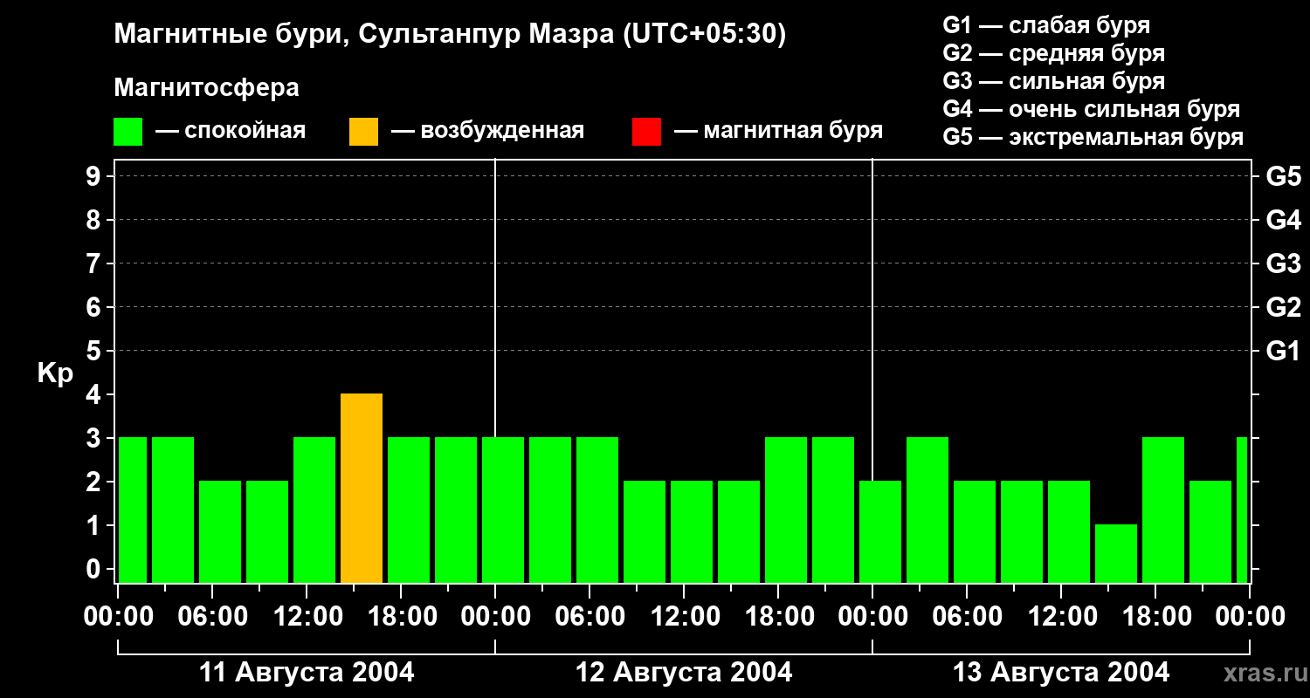Click the green bar over 18:00 on 12 Августа

pyautogui.click(x=786, y=510)
